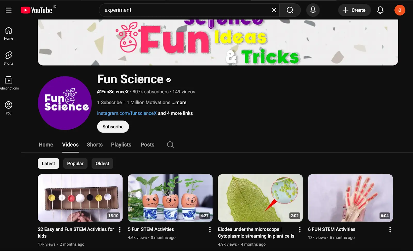Open options for 5 Fun STEM Activities

pyautogui.click(x=210, y=230)
